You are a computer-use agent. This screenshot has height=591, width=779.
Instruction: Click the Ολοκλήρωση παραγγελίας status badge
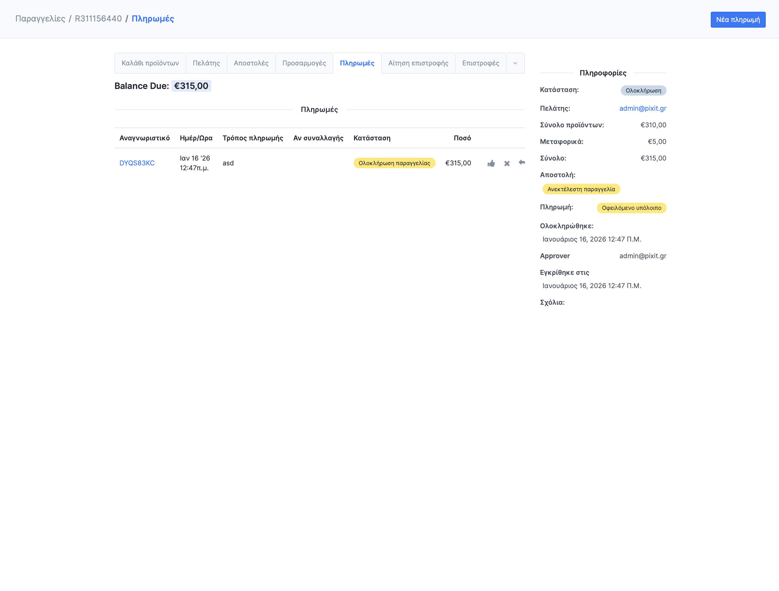coord(394,163)
